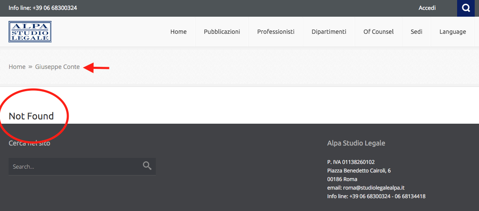Click the Piazza Benedetto Cairoli address line
This screenshot has height=211, width=479.
(359, 170)
